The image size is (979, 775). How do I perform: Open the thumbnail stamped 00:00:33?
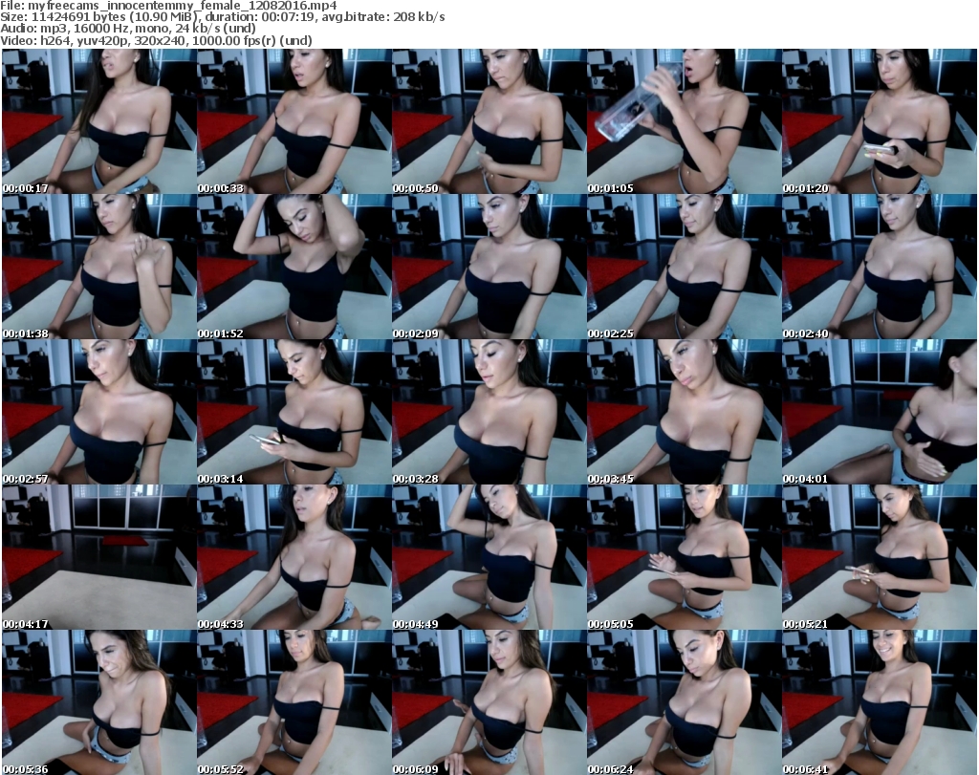pos(294,121)
